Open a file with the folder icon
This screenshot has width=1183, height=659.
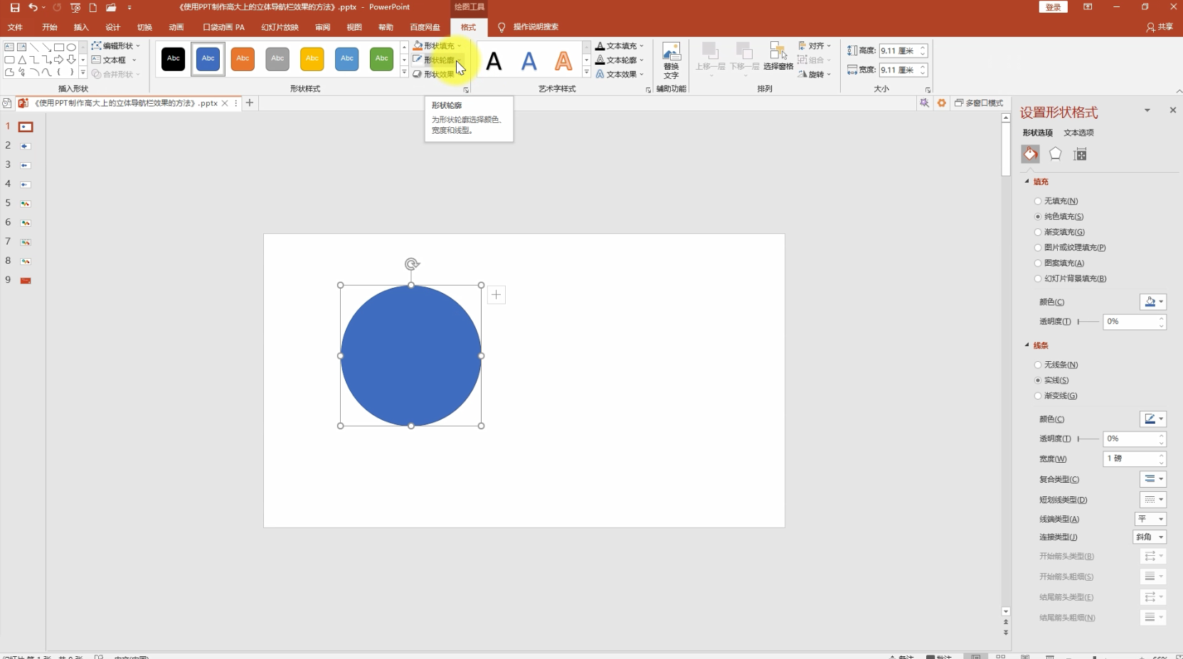tap(111, 7)
